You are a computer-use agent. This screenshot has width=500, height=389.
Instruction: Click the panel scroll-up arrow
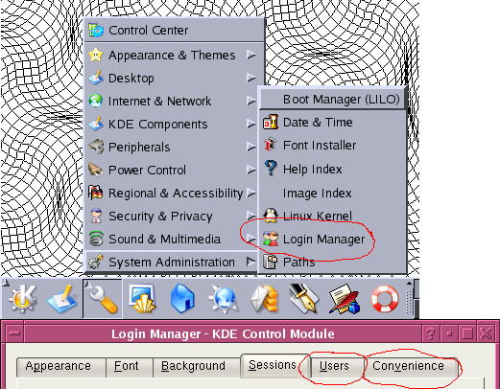pyautogui.click(x=409, y=284)
